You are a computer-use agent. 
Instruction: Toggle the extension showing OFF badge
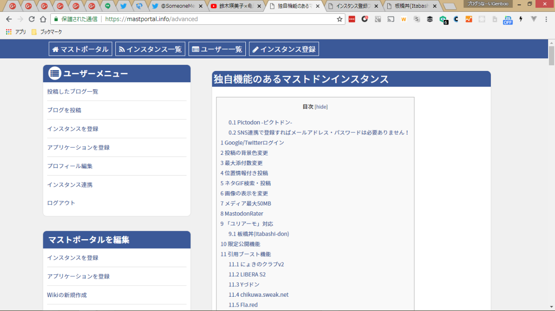pos(507,20)
